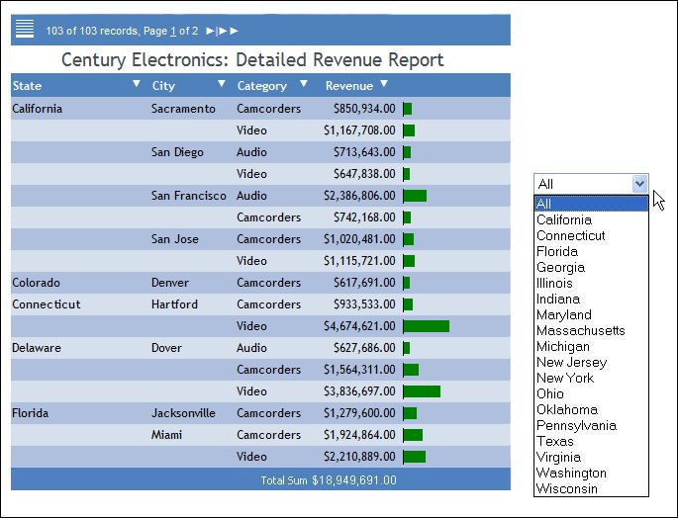Pick New York in the dropdown list
The height and width of the screenshot is (518, 678).
(x=591, y=378)
